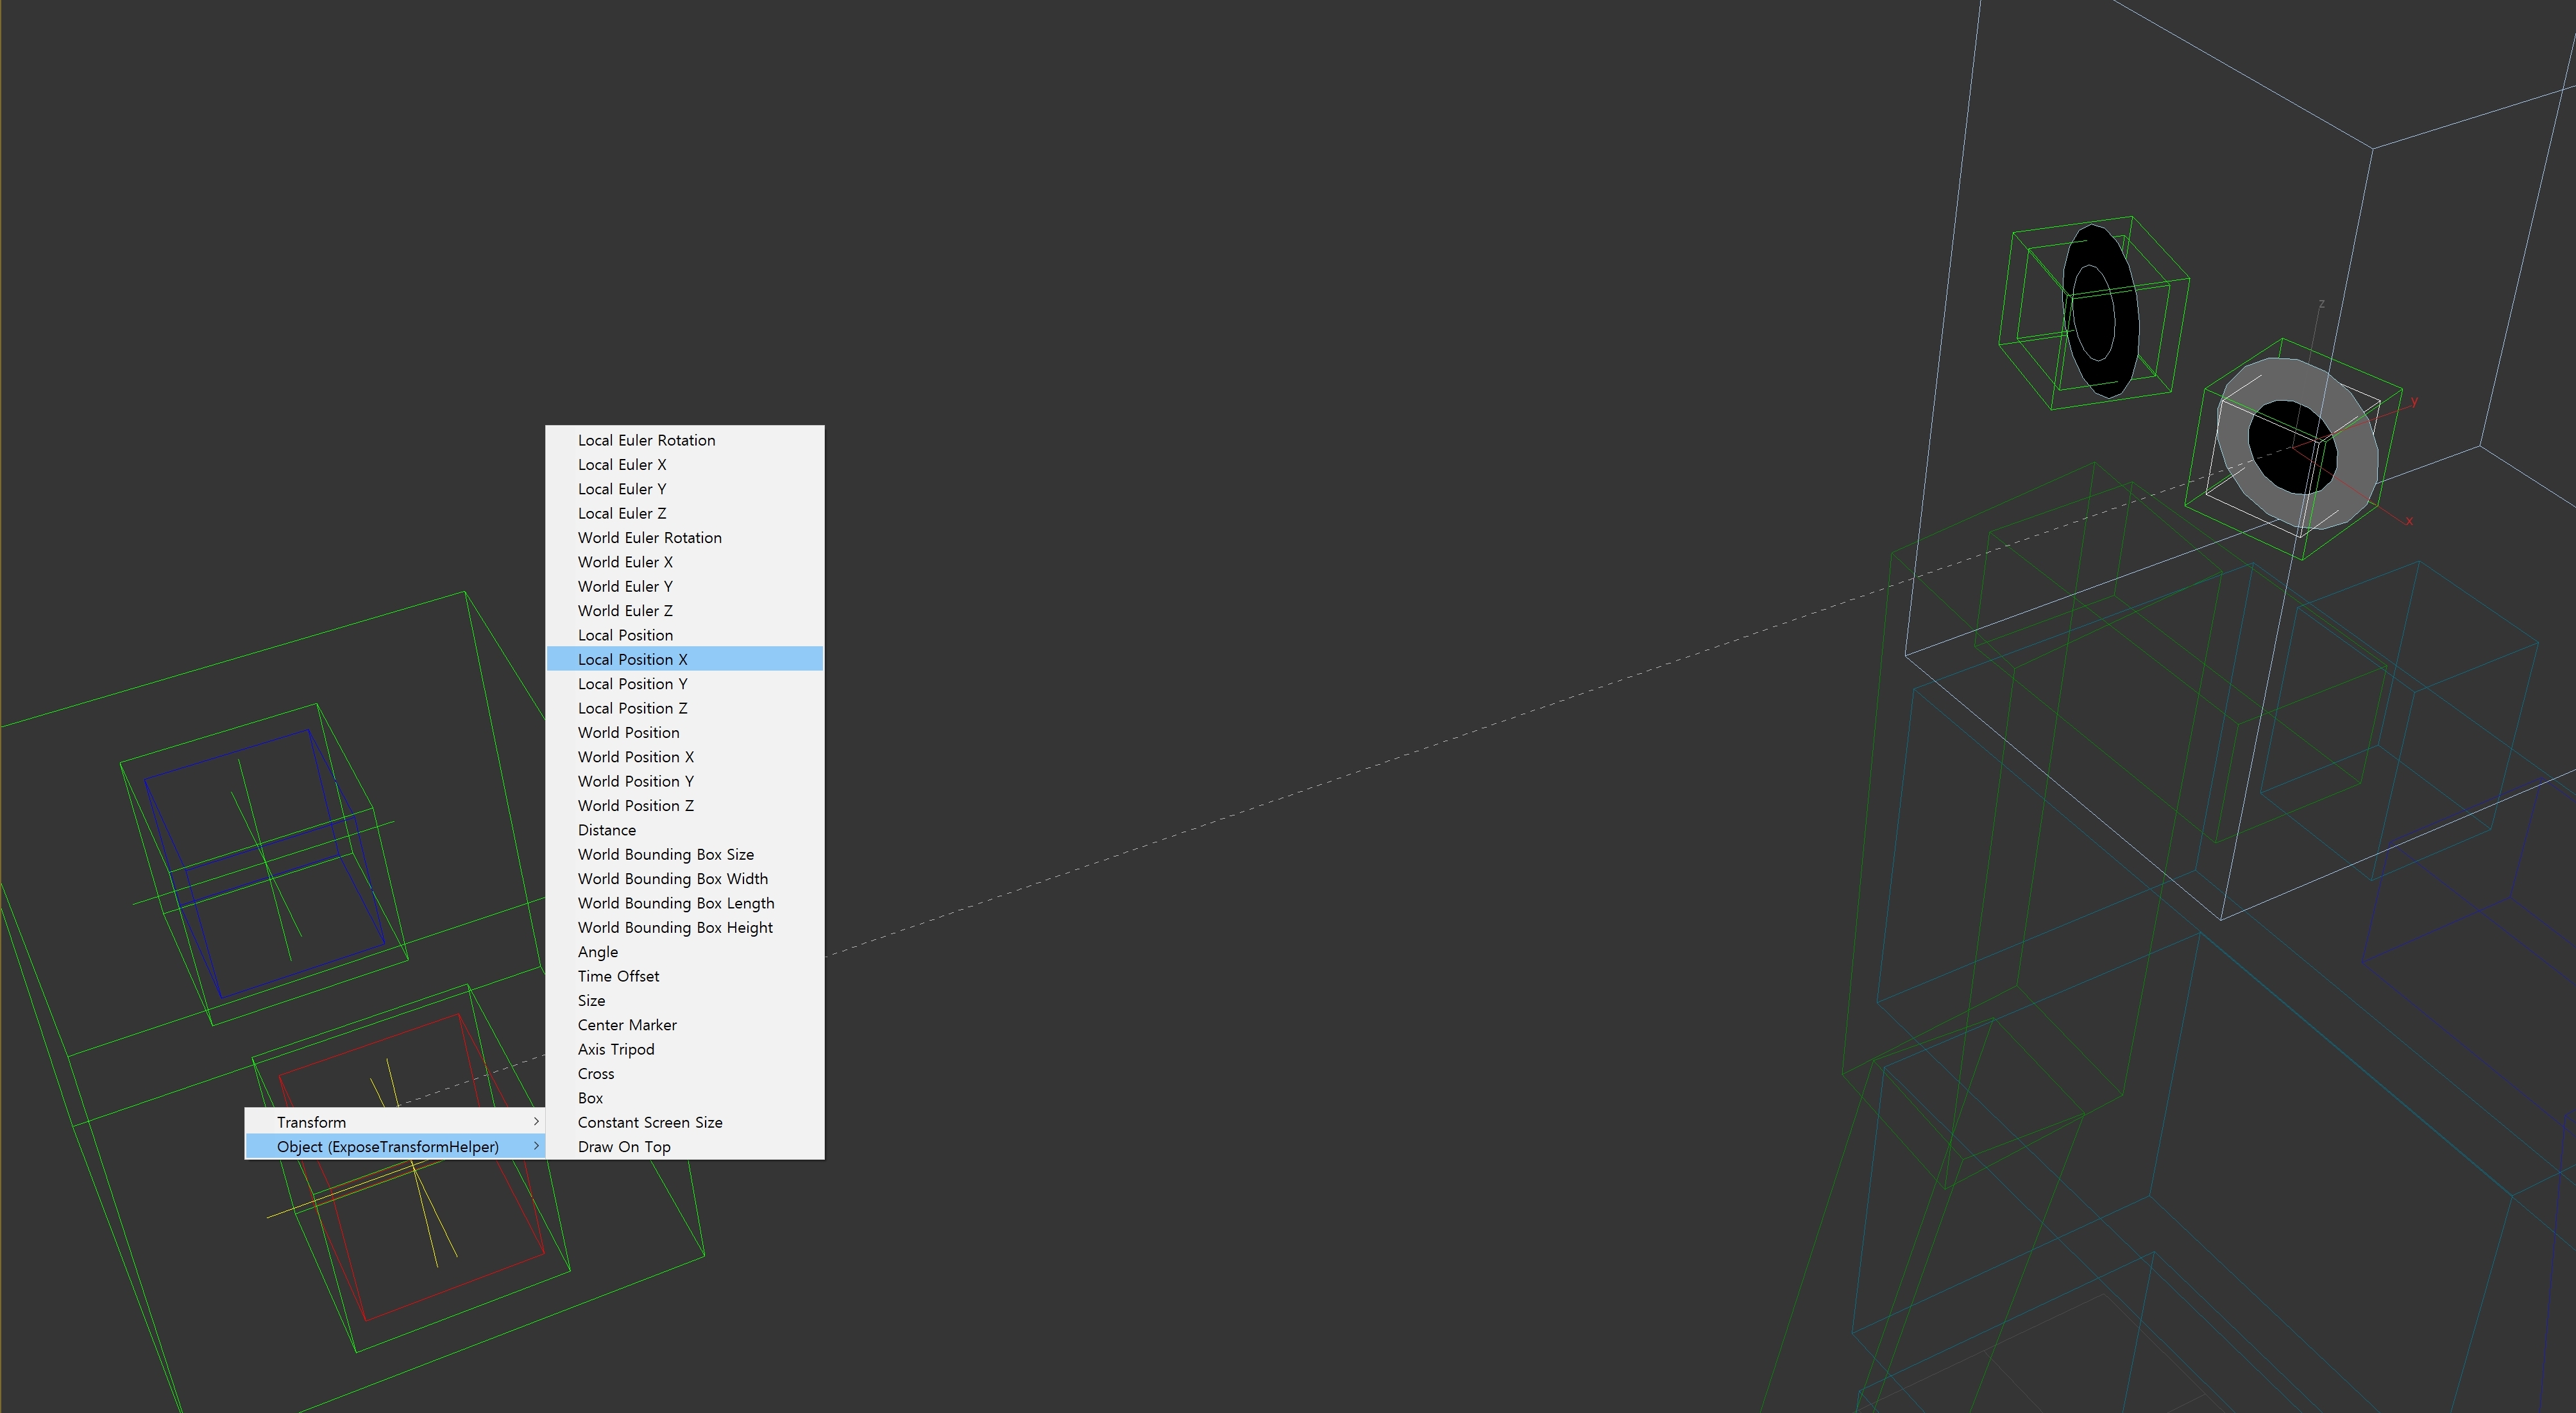This screenshot has height=1413, width=2576.
Task: Select Axis Tripod option
Action: tap(616, 1049)
